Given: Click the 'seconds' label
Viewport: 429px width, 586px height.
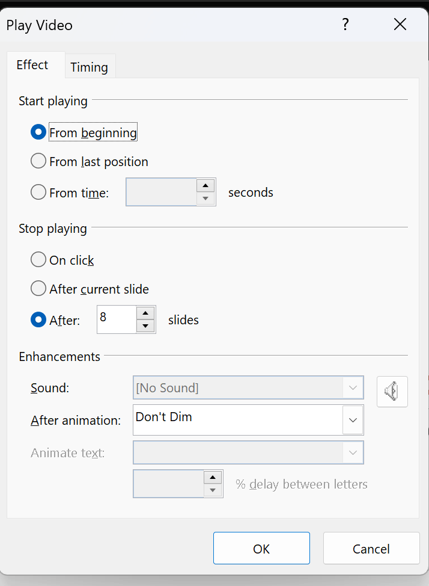Looking at the screenshot, I should point(251,193).
